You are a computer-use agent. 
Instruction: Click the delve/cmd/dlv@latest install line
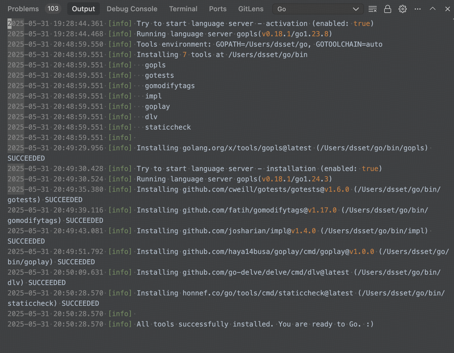pyautogui.click(x=224, y=278)
